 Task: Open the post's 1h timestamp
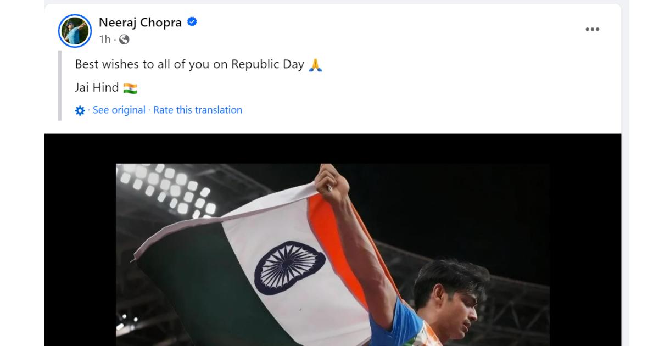coord(104,40)
